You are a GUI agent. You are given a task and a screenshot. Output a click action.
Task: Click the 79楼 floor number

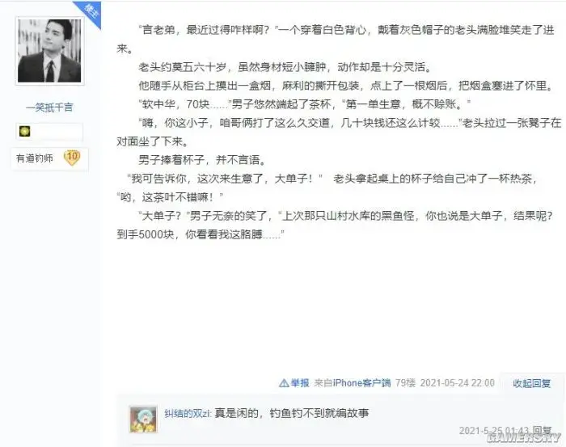point(405,383)
